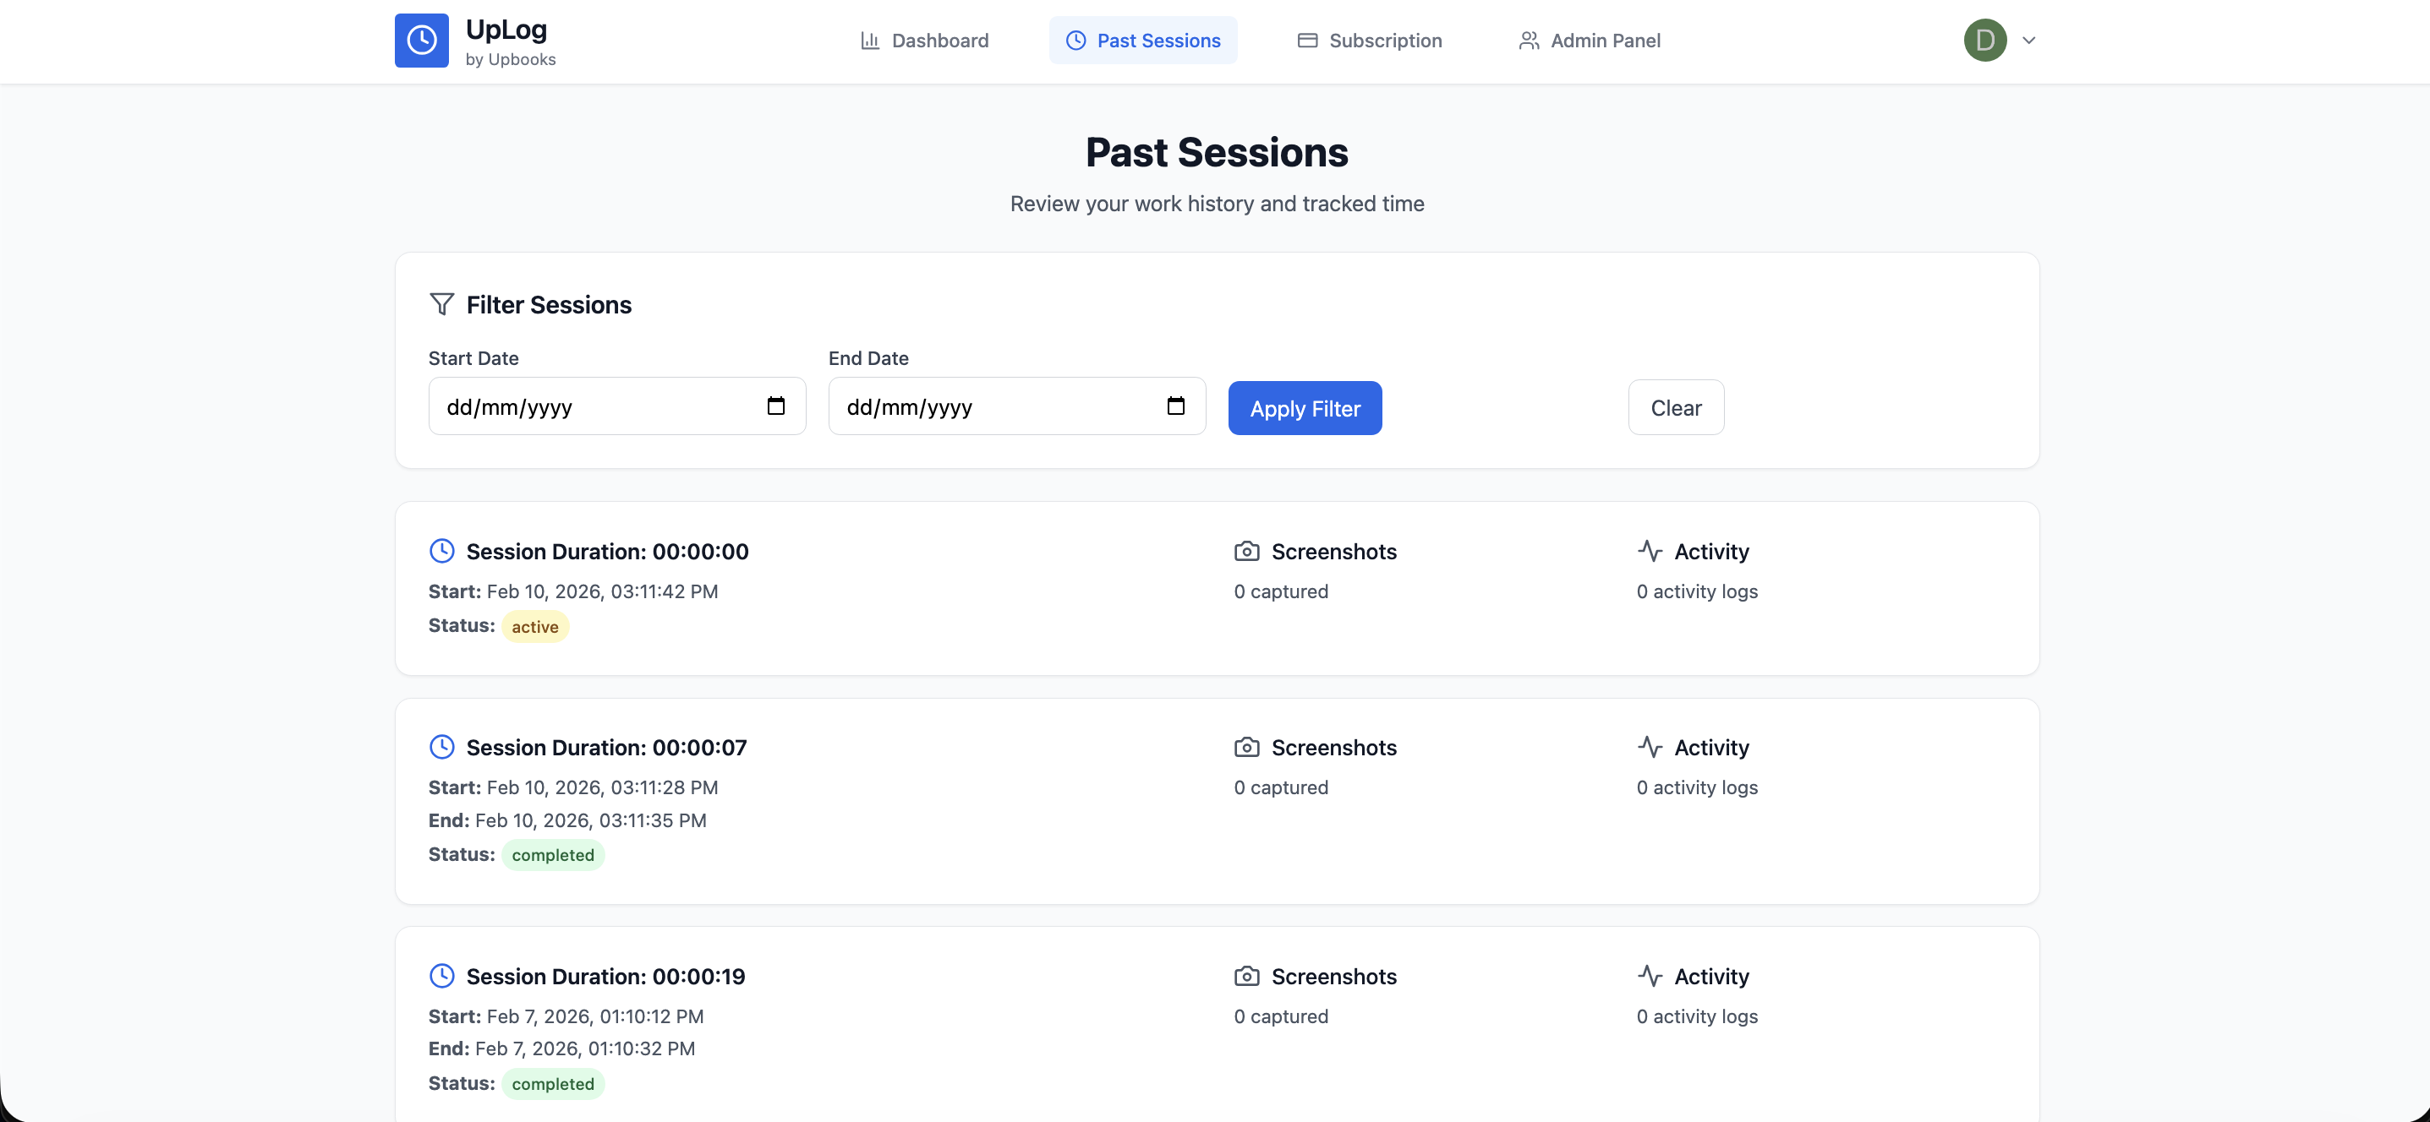Click the active status badge
This screenshot has height=1122, width=2430.
535,627
